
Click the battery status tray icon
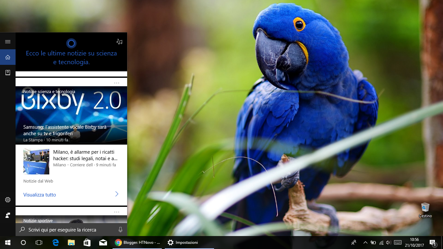pos(373,243)
